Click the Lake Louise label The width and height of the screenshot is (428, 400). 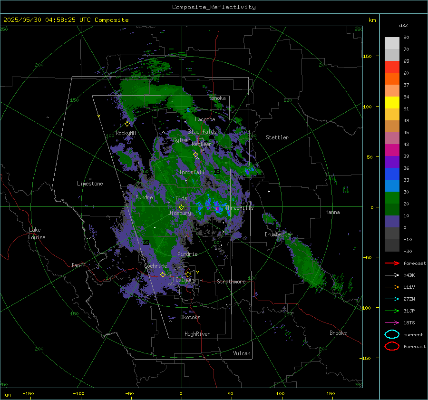(x=37, y=234)
